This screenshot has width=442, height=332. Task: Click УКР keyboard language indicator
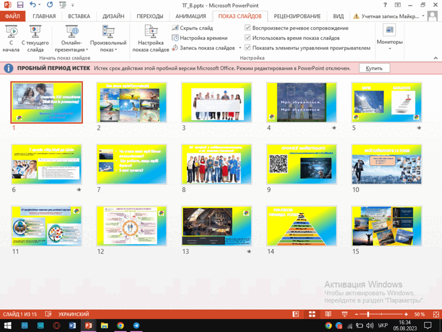383,325
